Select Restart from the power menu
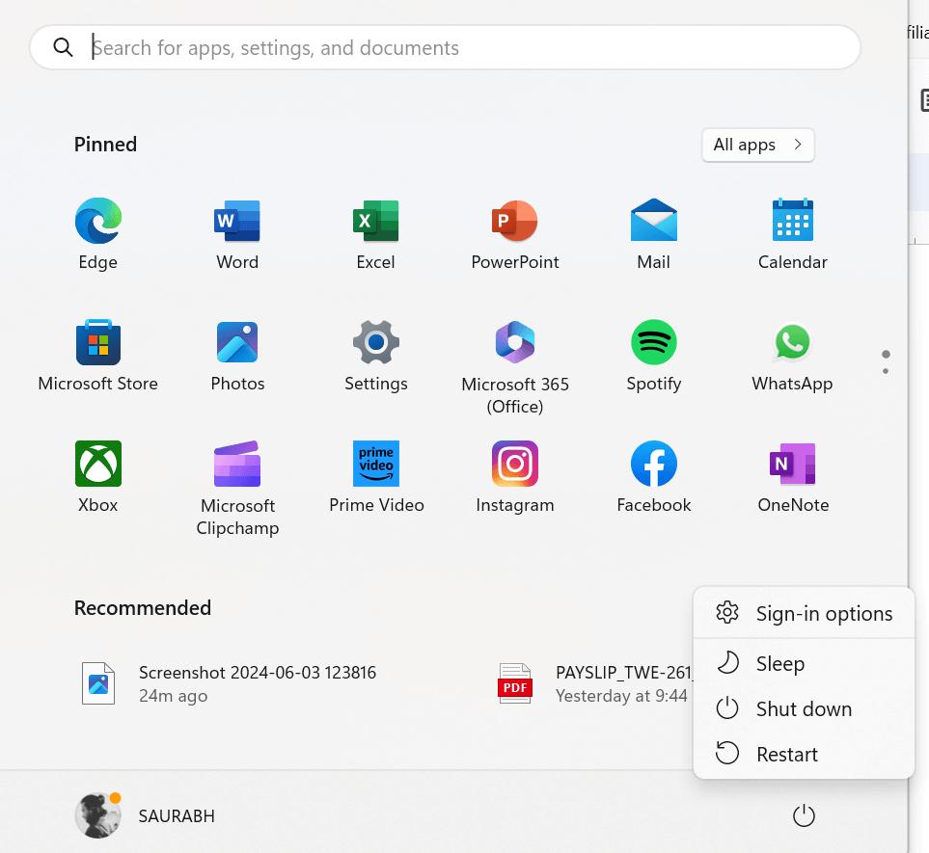Viewport: 929px width, 853px height. [786, 754]
